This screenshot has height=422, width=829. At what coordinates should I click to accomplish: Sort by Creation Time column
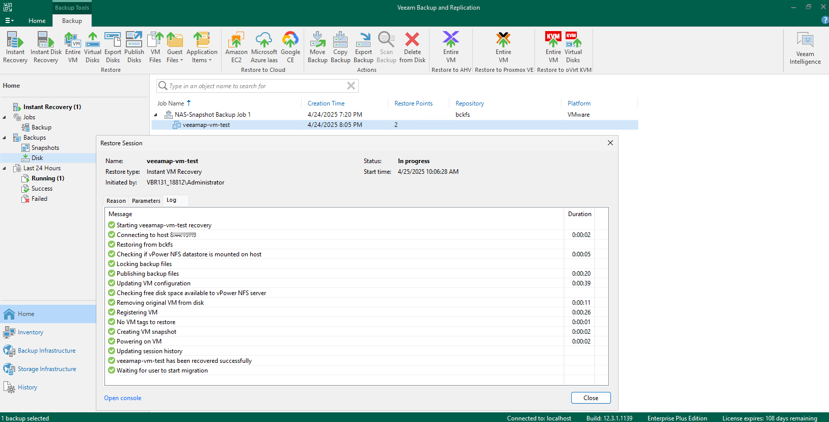(x=326, y=103)
